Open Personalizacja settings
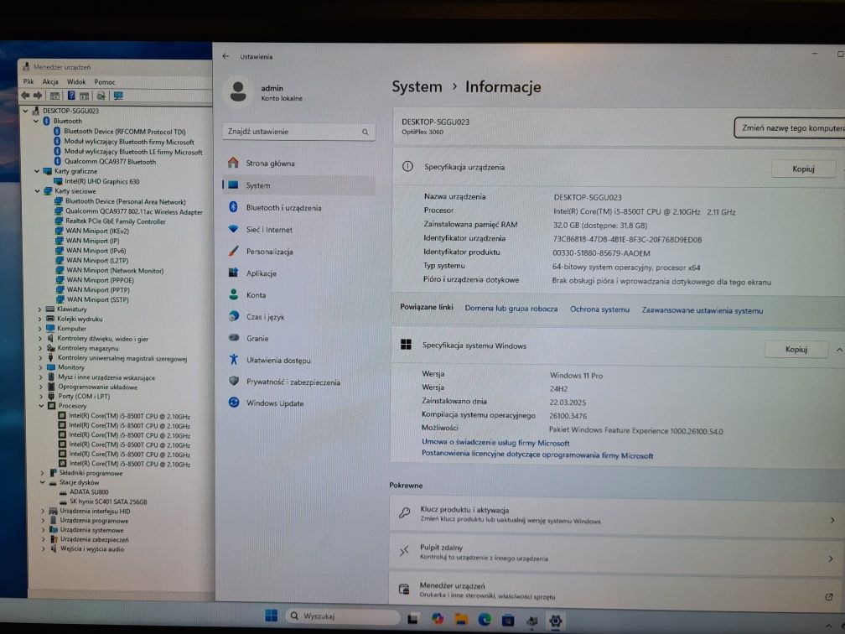 (298, 252)
